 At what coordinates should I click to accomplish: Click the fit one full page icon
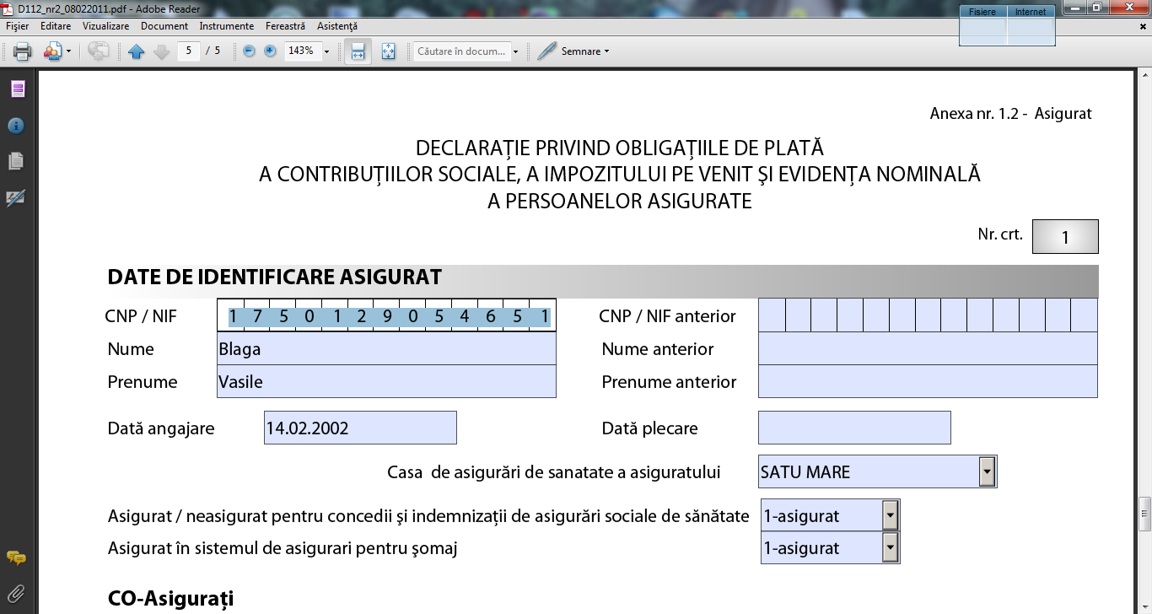point(388,51)
